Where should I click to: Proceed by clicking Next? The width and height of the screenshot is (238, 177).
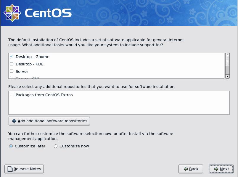pos(221,169)
